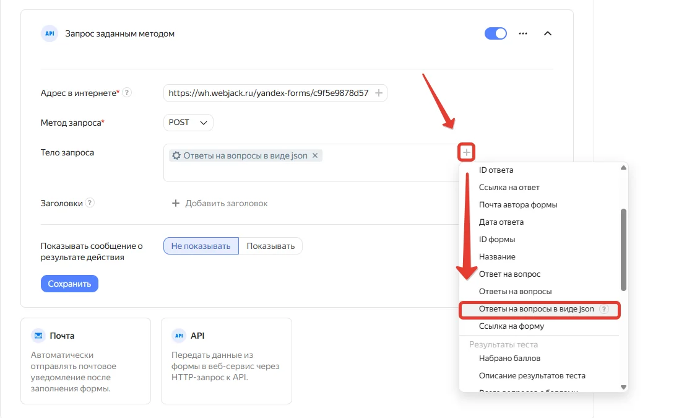The width and height of the screenshot is (679, 418).
Task: Select the Не показывать option
Action: [x=201, y=246]
